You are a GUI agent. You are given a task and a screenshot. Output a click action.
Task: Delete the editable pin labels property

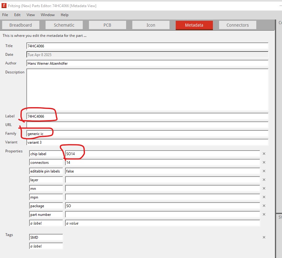click(x=264, y=171)
